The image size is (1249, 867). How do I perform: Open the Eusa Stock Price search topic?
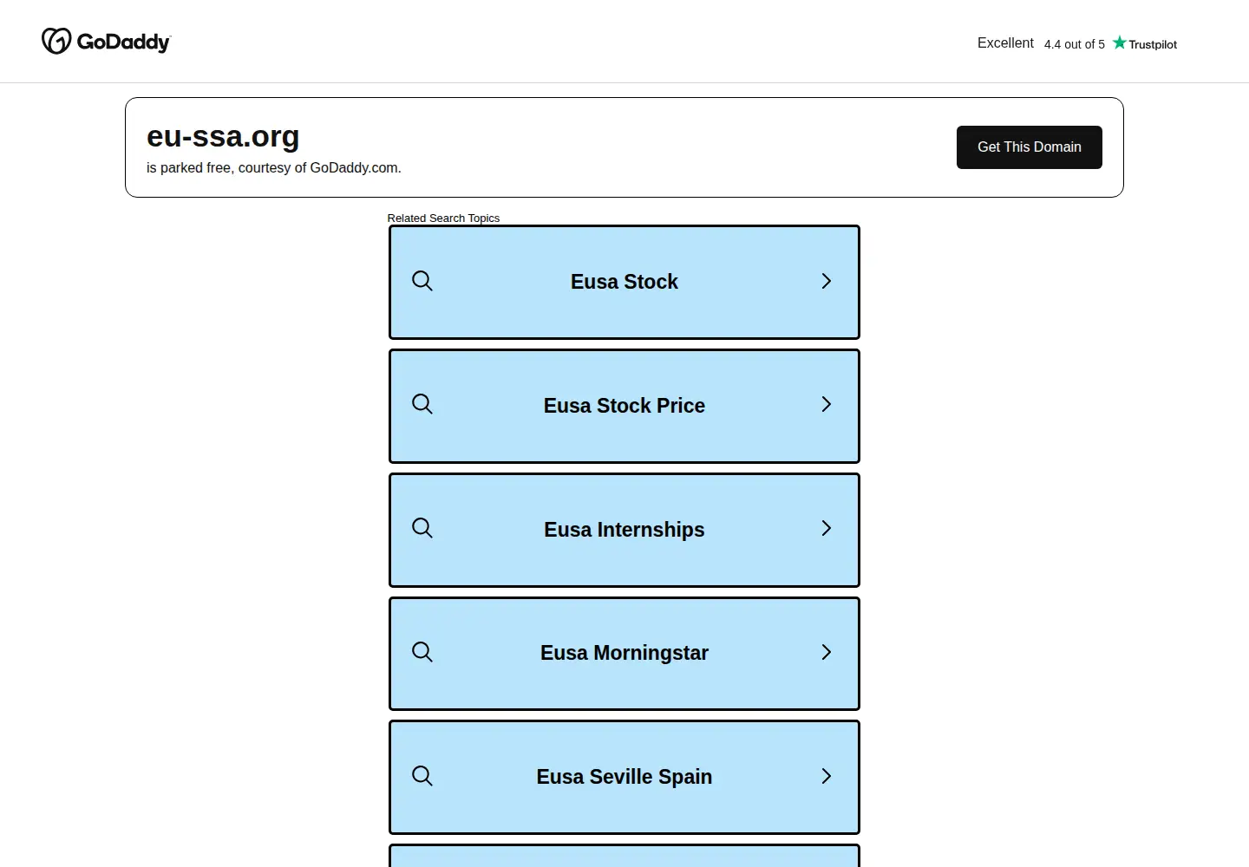coord(624,406)
